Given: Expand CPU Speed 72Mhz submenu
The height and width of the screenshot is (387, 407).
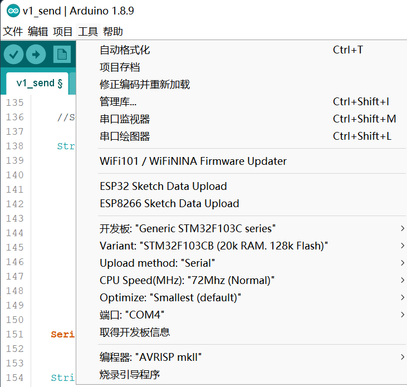Looking at the screenshot, I should (241, 280).
